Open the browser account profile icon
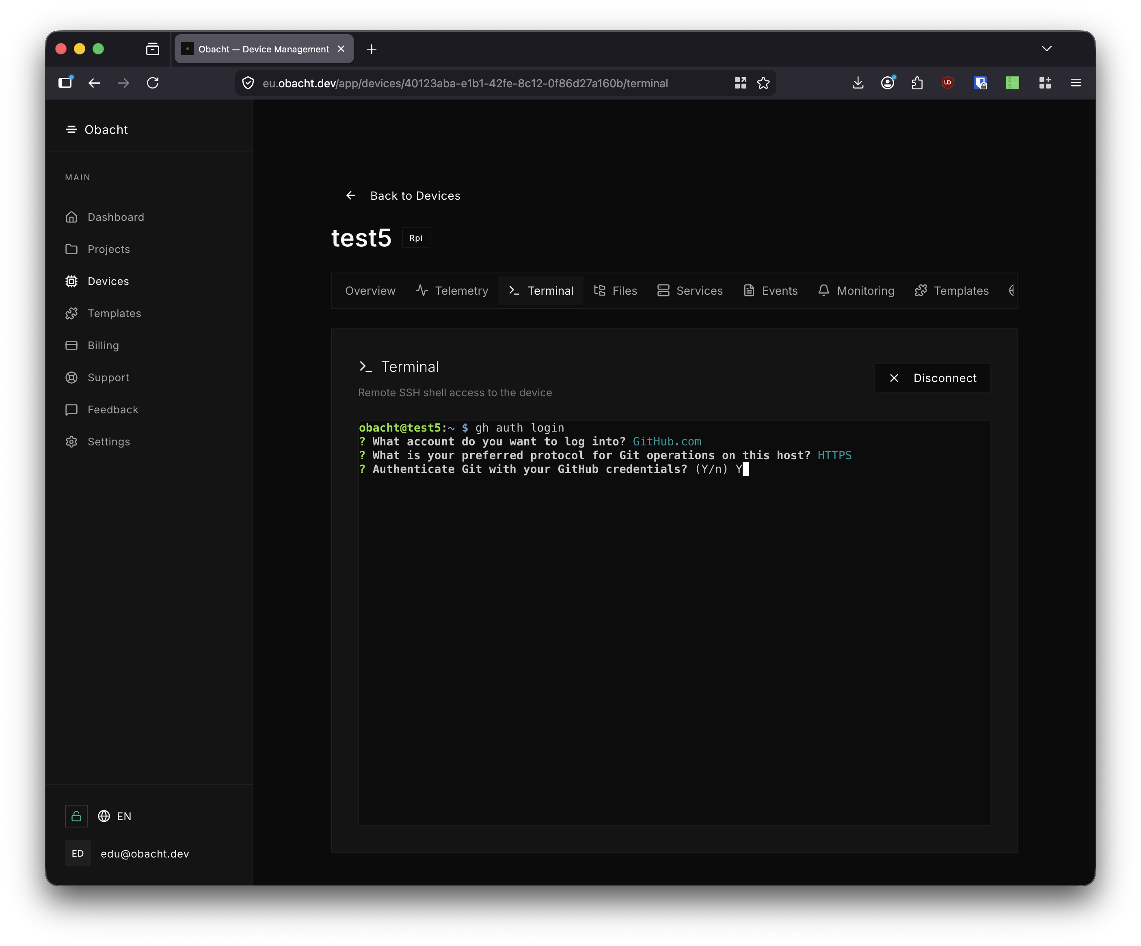Viewport: 1141px width, 946px height. 888,83
